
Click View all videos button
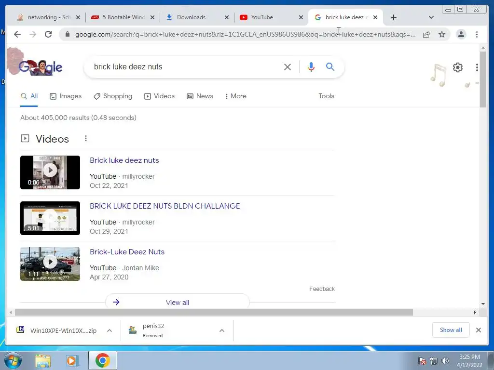tap(178, 303)
